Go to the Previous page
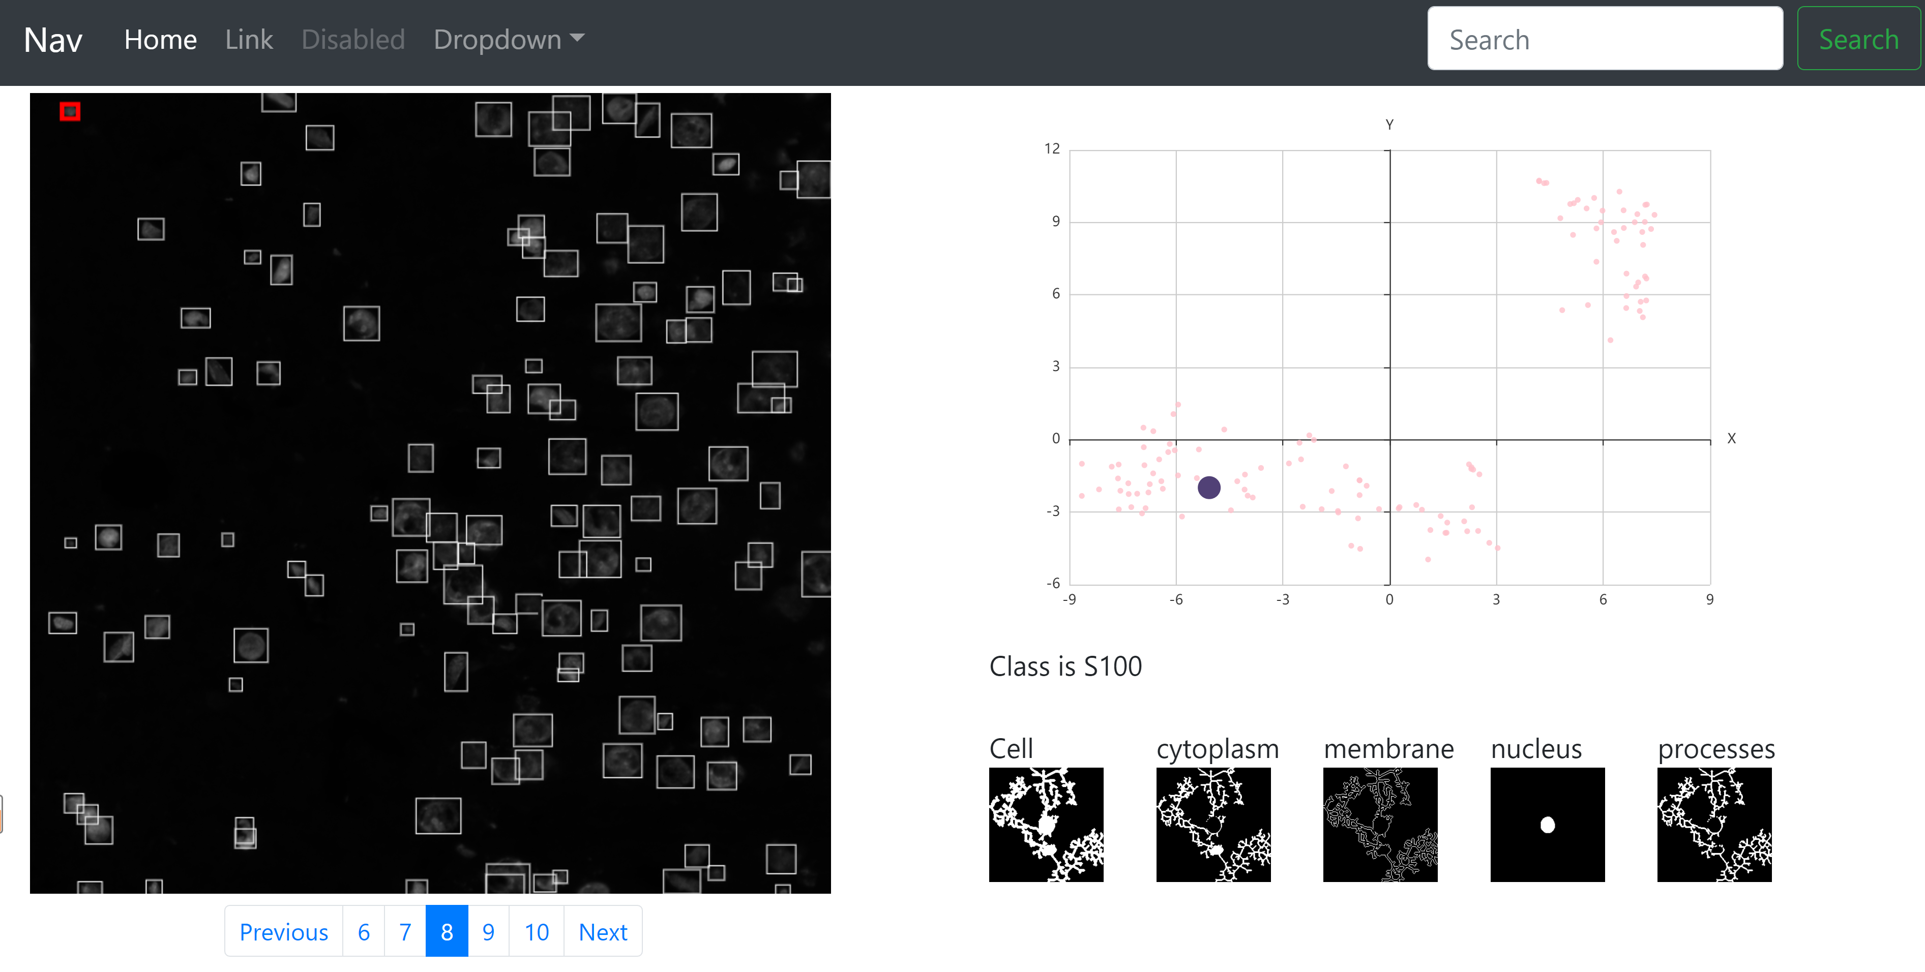This screenshot has width=1925, height=972. point(284,931)
